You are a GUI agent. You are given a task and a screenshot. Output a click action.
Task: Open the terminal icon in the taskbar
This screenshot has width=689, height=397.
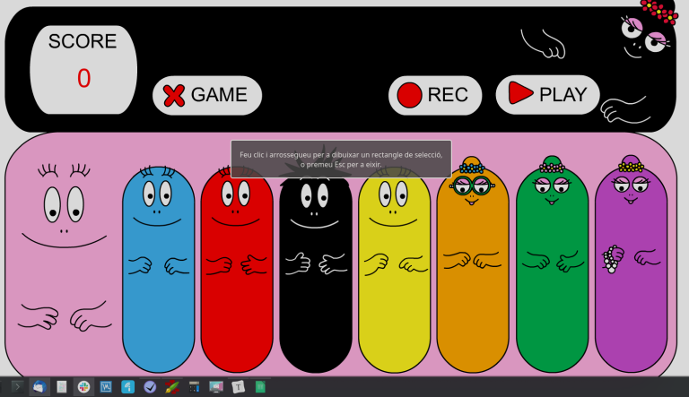click(x=17, y=387)
